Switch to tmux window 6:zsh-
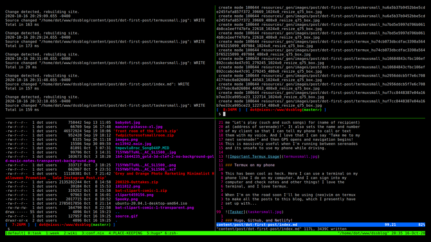 coord(171,233)
